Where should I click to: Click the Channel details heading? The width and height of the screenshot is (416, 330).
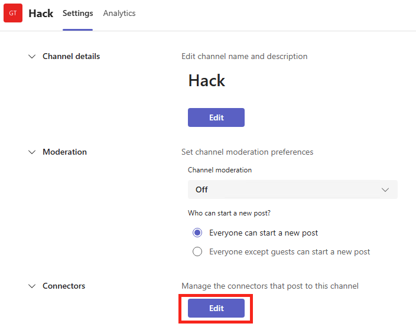point(71,56)
